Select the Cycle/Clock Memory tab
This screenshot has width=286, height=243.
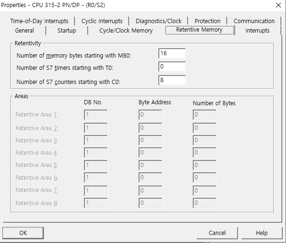pos(126,30)
